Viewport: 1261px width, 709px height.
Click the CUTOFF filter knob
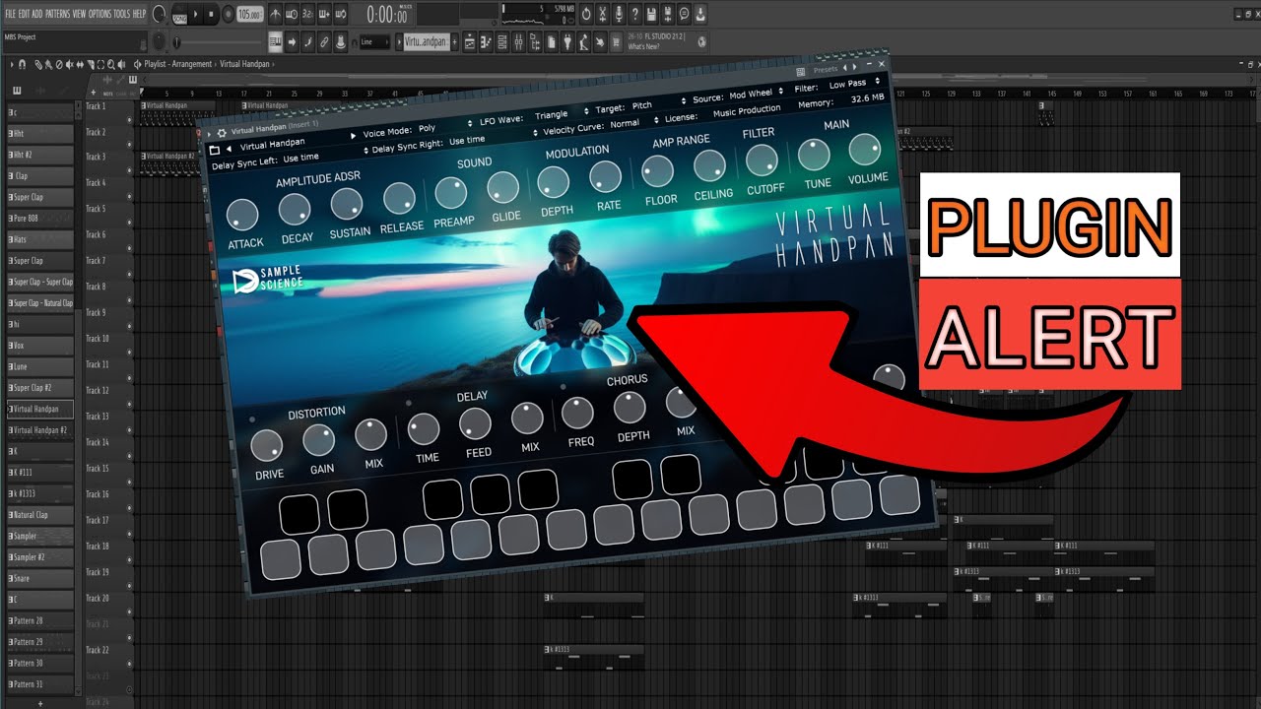tap(762, 160)
